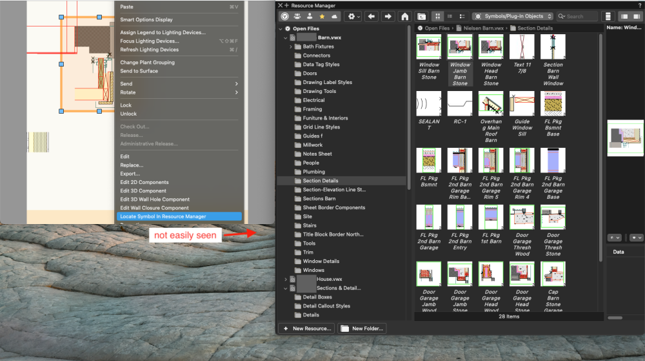Expand the Bath Fixtures folder
The width and height of the screenshot is (645, 361).
click(291, 46)
